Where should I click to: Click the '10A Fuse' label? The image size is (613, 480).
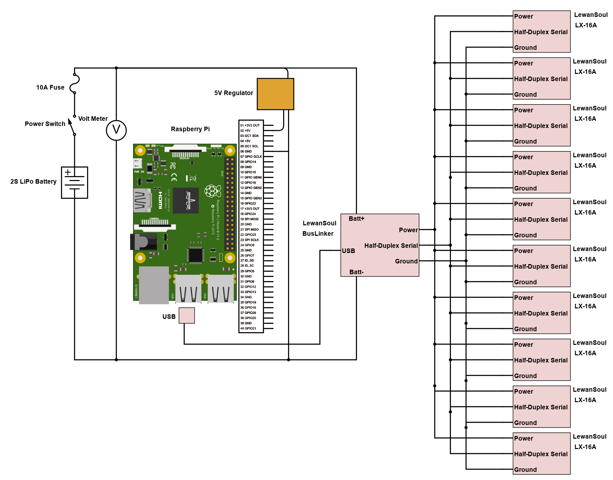(50, 87)
